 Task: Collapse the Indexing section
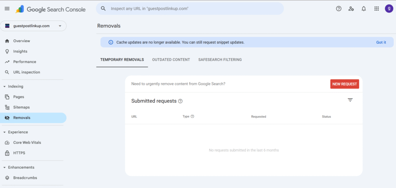pos(4,87)
